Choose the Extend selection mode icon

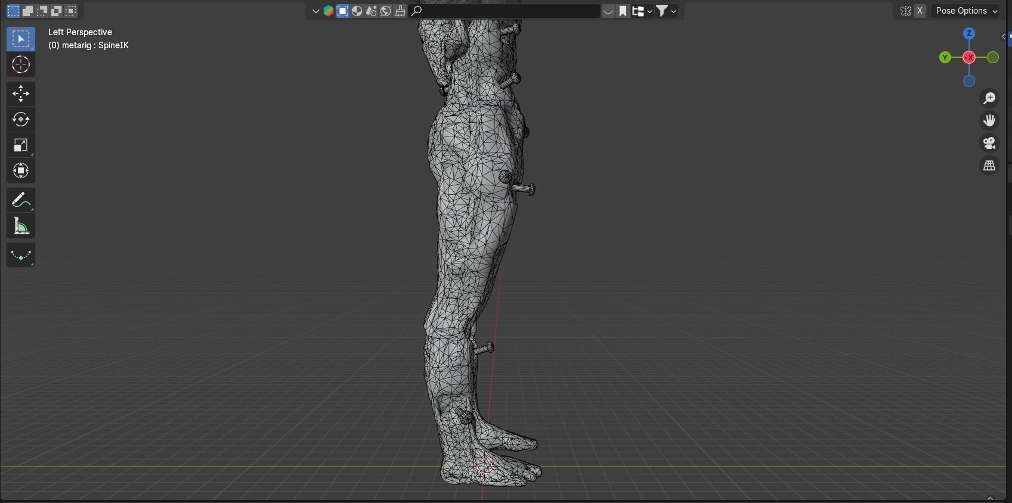point(27,11)
